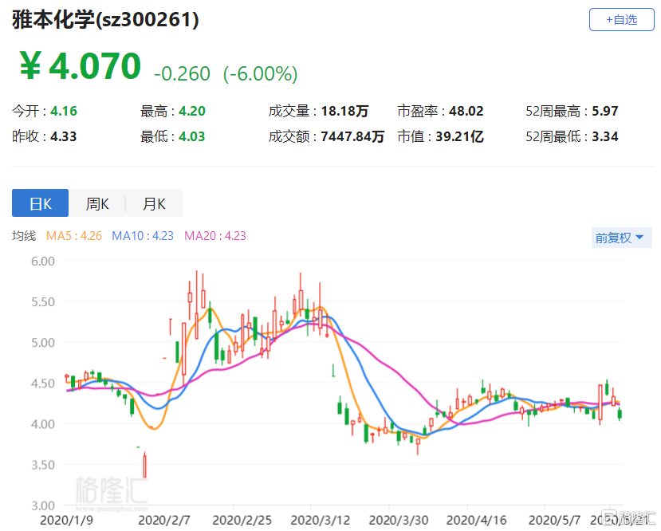The width and height of the screenshot is (661, 531).
Task: Click the price change -0.260
Action: (x=182, y=73)
